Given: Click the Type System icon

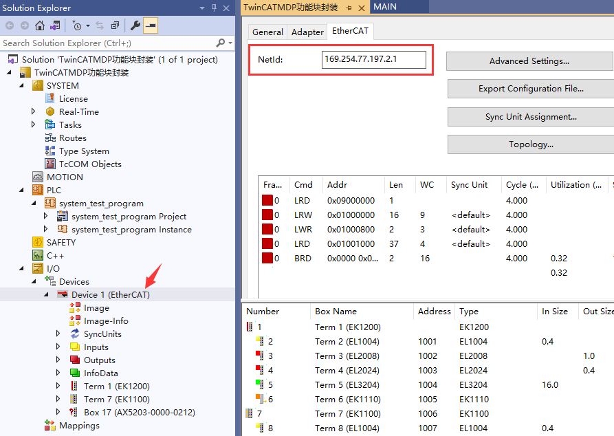Looking at the screenshot, I should pyautogui.click(x=50, y=151).
